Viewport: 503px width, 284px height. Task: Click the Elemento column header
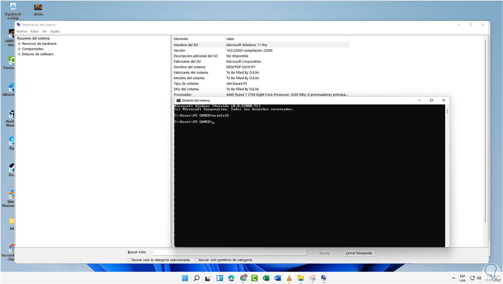coord(198,39)
